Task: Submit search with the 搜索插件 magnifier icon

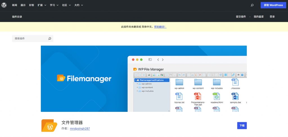Action: 49,39
